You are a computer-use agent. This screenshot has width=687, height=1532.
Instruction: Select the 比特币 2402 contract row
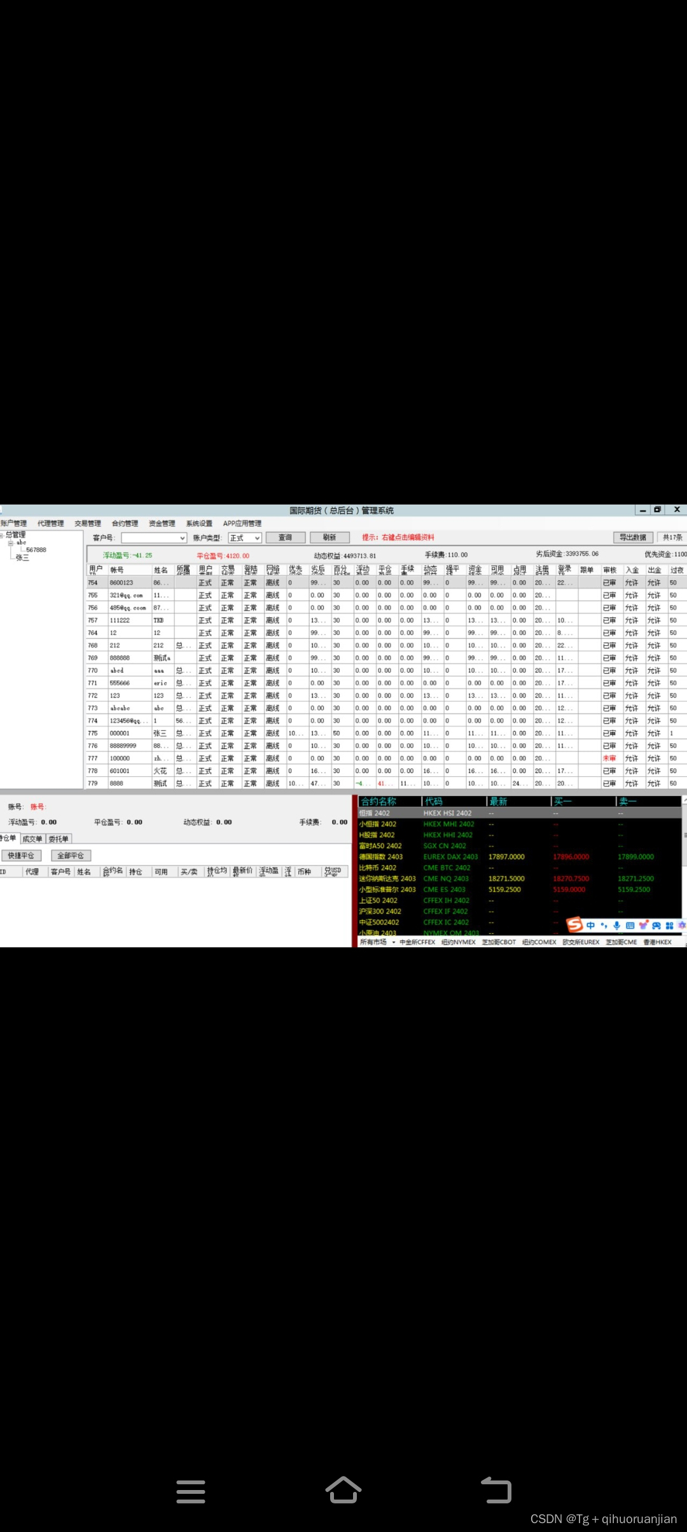pyautogui.click(x=519, y=868)
